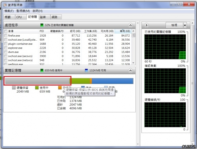This screenshot has width=197, height=149.
Task: Click the gray hardware reserved legend swatch
Action: [x=14, y=88]
